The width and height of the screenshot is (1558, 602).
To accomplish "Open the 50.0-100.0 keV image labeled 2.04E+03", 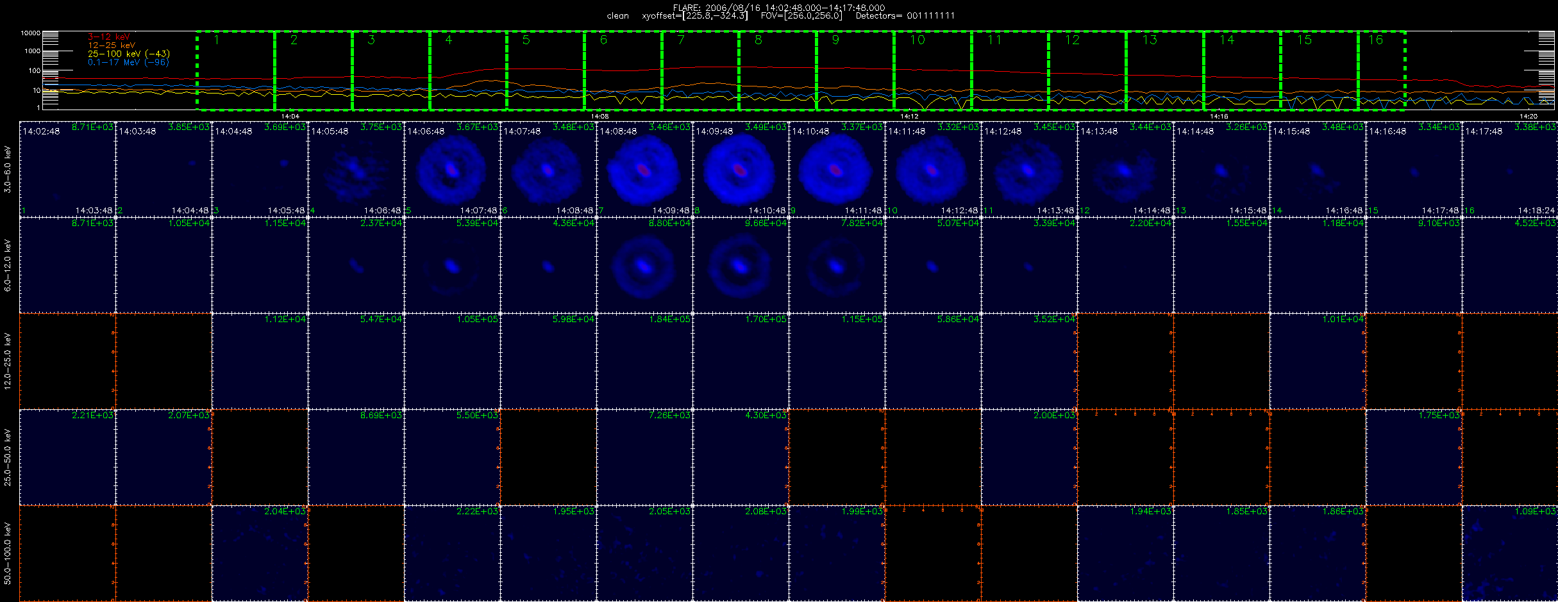I will (x=260, y=553).
